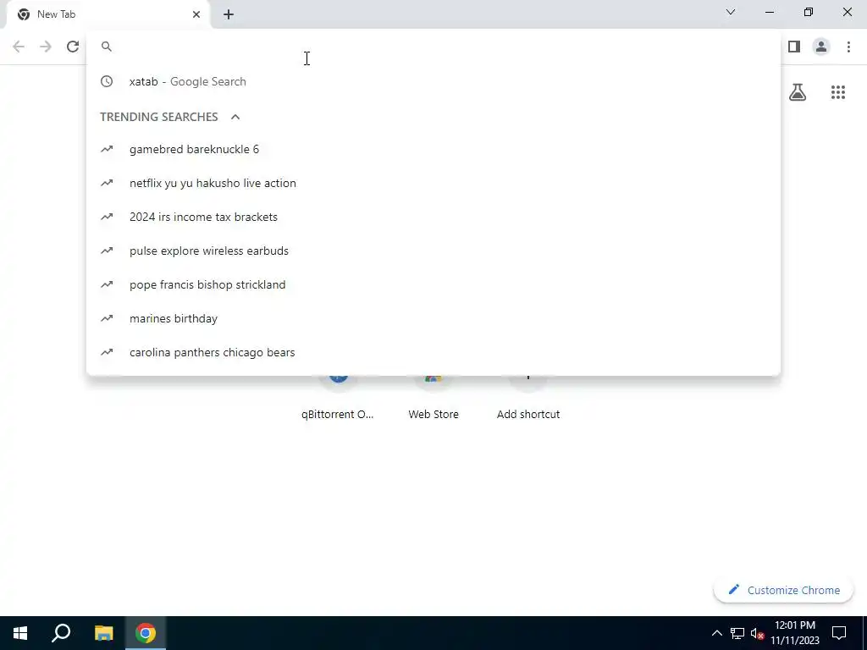Open the profile avatar button
The width and height of the screenshot is (867, 650).
[x=821, y=47]
